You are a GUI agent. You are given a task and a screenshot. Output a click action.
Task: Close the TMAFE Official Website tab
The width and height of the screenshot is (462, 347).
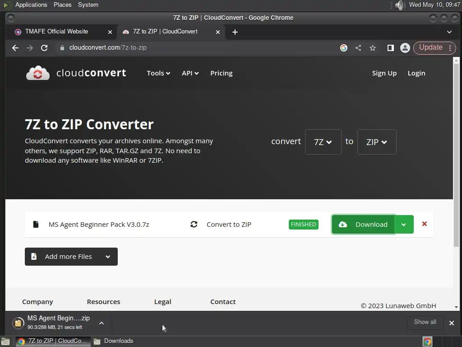pyautogui.click(x=110, y=32)
